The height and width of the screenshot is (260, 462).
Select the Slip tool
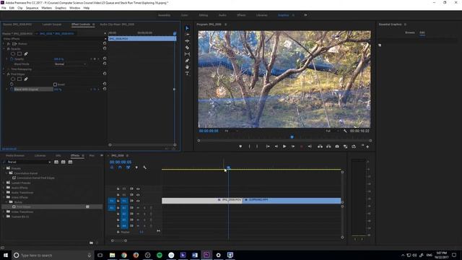(187, 54)
